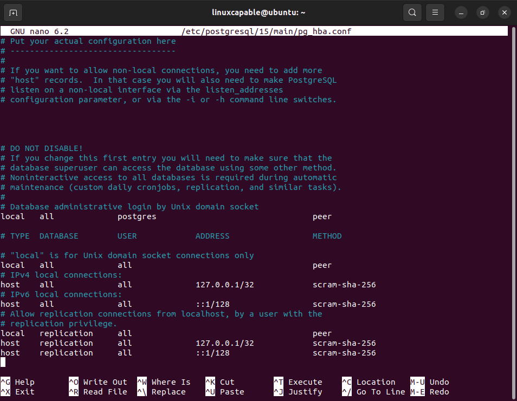Open a new terminal tab
Image resolution: width=517 pixels, height=401 pixels.
pyautogui.click(x=14, y=12)
